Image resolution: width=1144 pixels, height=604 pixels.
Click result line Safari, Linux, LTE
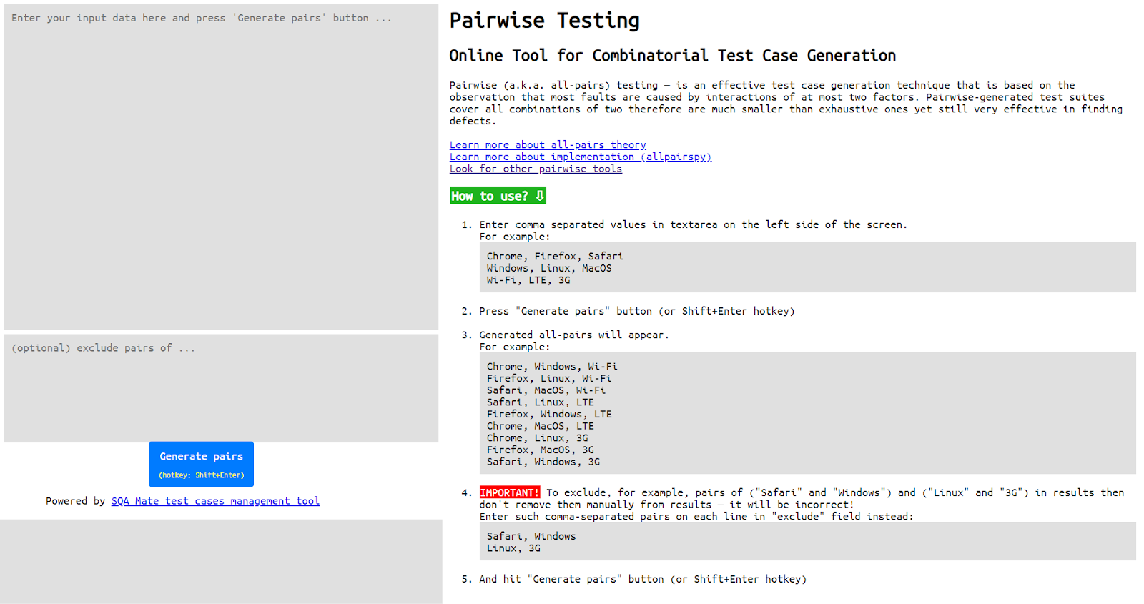[x=541, y=402]
